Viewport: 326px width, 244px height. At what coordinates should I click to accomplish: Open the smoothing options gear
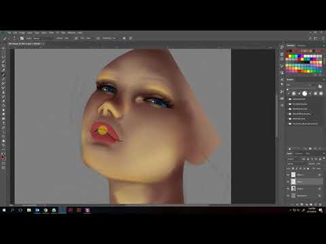click(124, 39)
